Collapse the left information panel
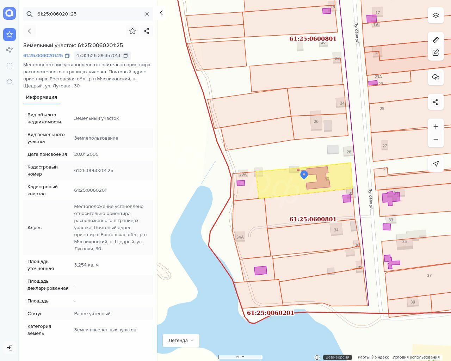 tap(161, 13)
